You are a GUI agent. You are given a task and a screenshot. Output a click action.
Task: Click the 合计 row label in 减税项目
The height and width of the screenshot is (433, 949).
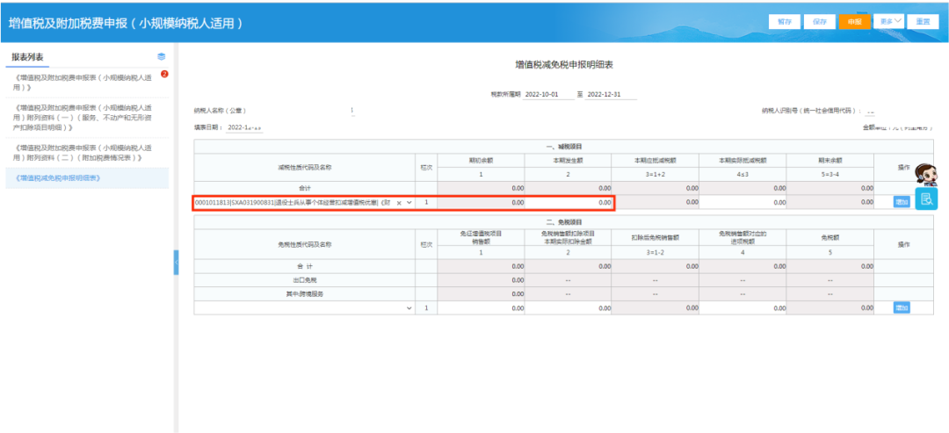[304, 188]
